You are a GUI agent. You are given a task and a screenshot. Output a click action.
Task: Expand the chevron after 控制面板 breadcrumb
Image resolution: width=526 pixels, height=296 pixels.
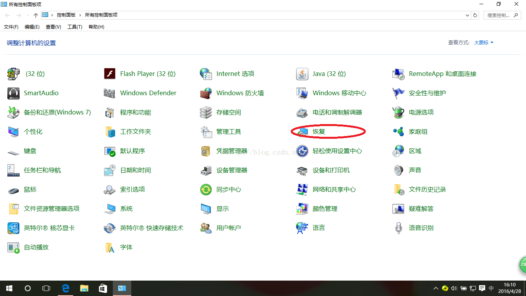80,15
